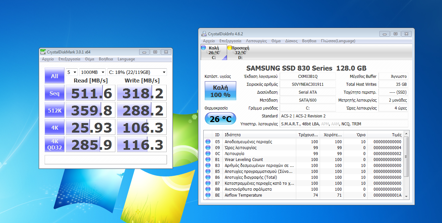Click the ID column header
Image resolution: width=442 pixels, height=223 pixels.
(x=218, y=135)
